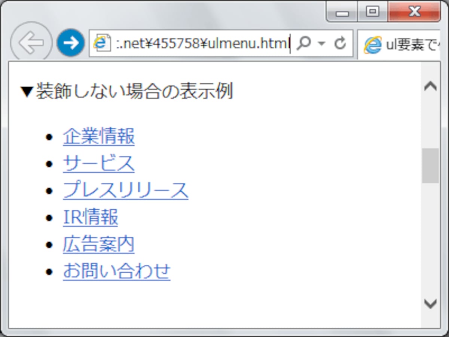Image resolution: width=449 pixels, height=337 pixels.
Task: Open the 広告案内 link
Action: pyautogui.click(x=99, y=244)
